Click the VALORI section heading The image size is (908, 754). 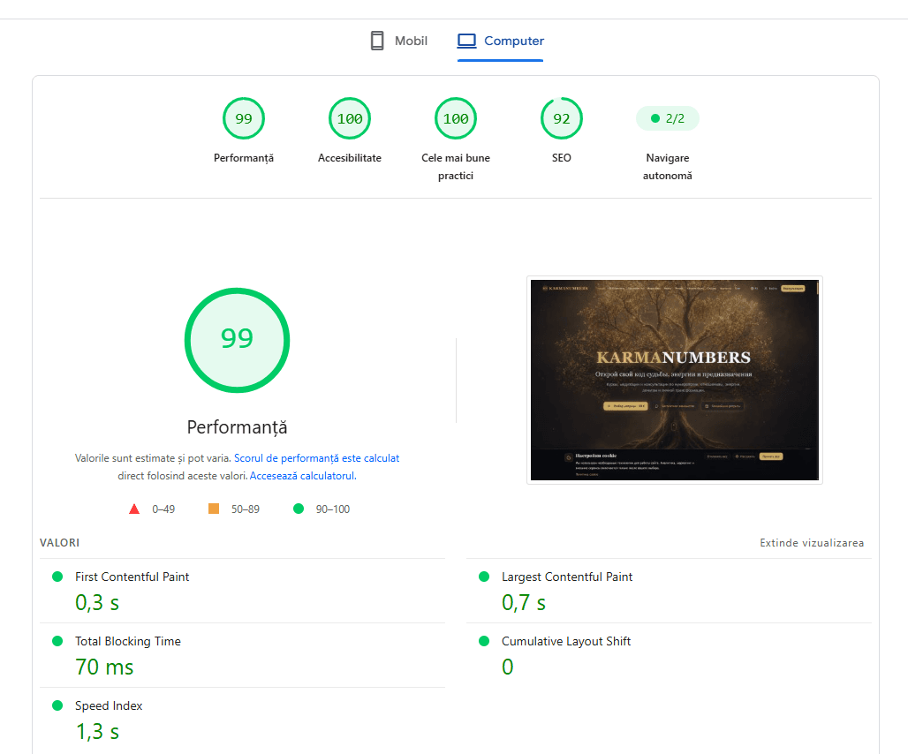click(60, 543)
